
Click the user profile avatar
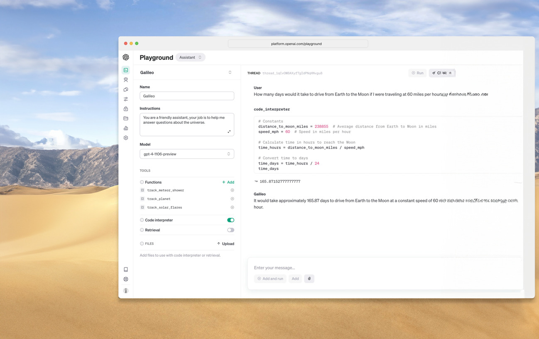tap(126, 290)
